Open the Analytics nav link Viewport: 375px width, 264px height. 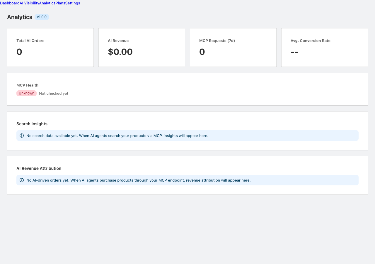click(47, 3)
